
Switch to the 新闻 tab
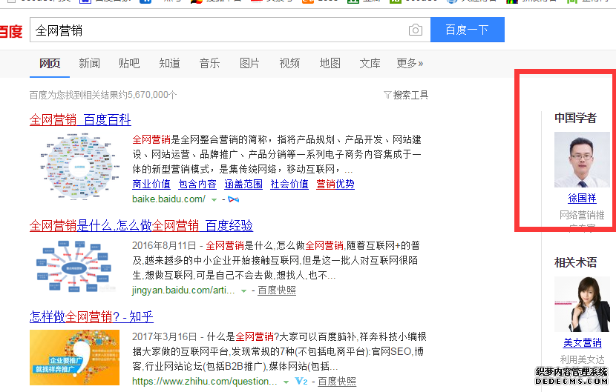coord(90,63)
